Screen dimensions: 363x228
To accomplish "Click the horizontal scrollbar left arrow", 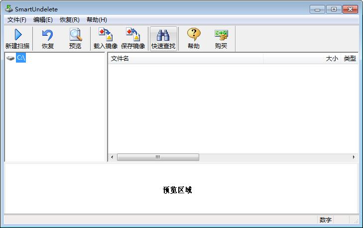I will pos(112,157).
